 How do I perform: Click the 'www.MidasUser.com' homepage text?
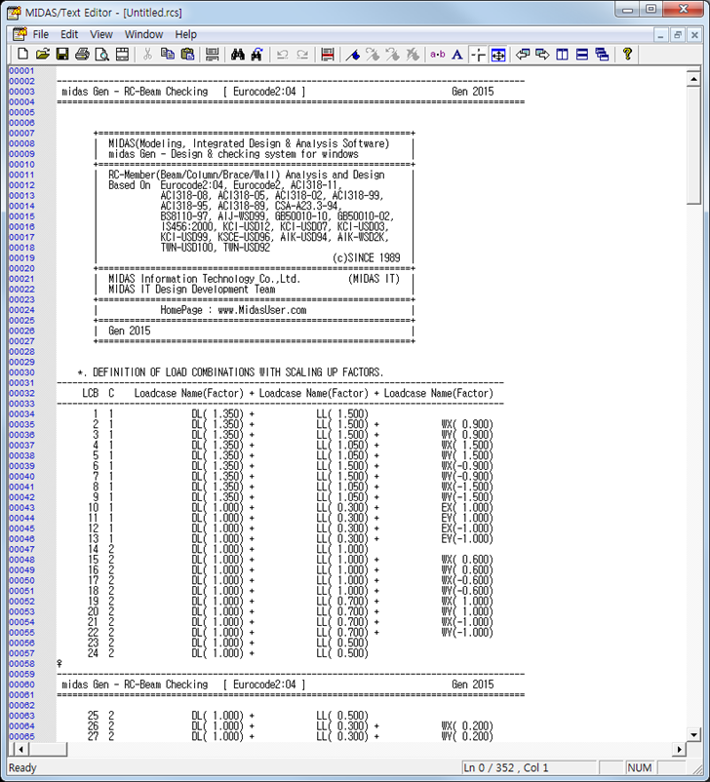(x=262, y=310)
